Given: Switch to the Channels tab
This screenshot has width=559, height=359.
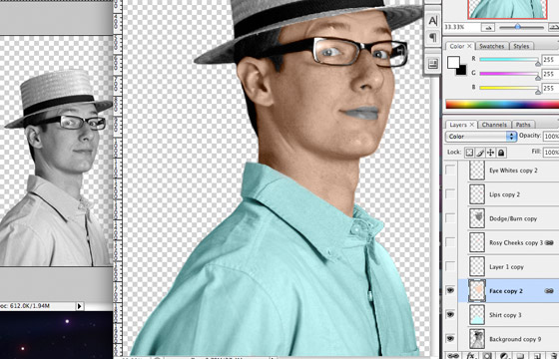Looking at the screenshot, I should 494,125.
